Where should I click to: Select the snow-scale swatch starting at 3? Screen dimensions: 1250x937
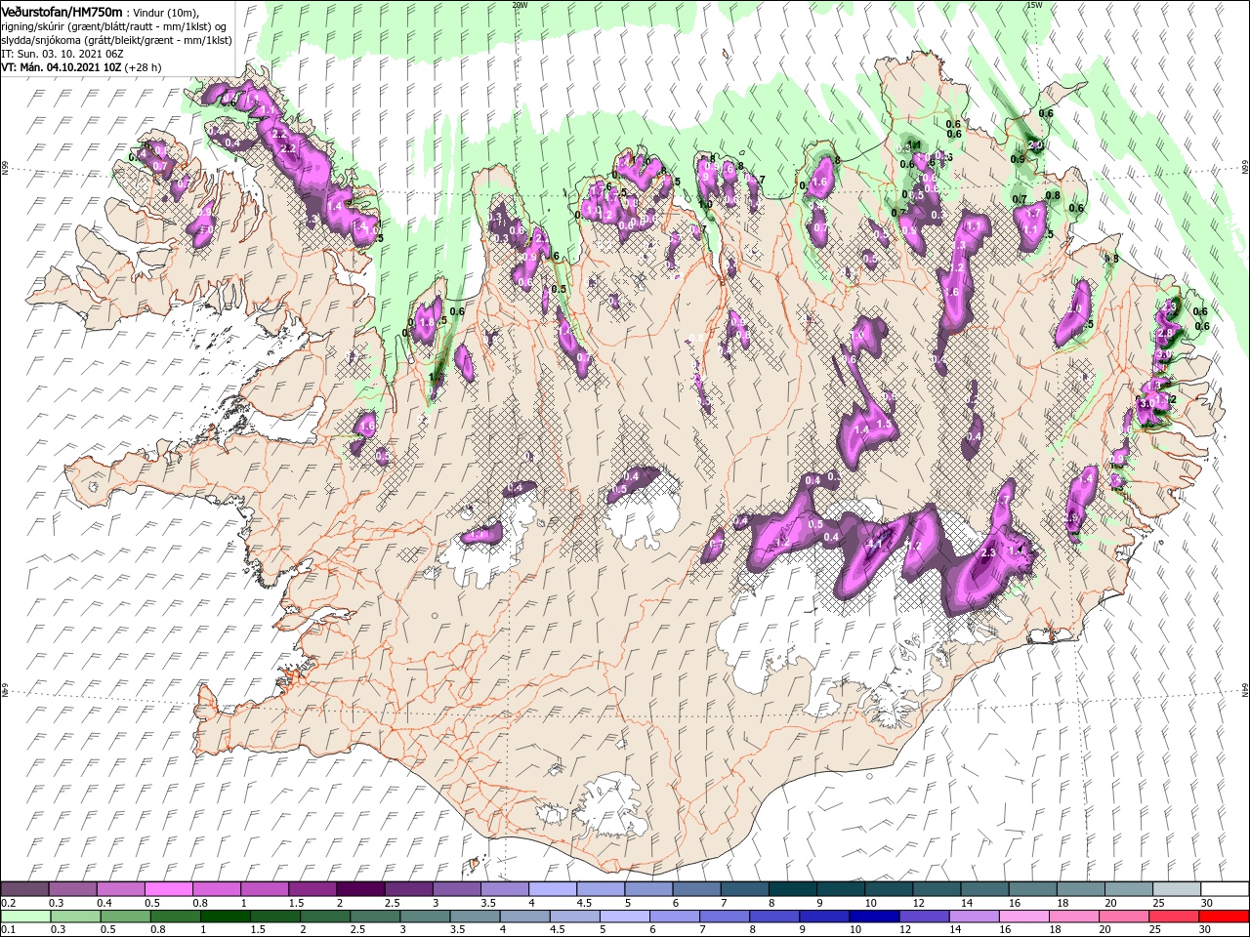(456, 889)
